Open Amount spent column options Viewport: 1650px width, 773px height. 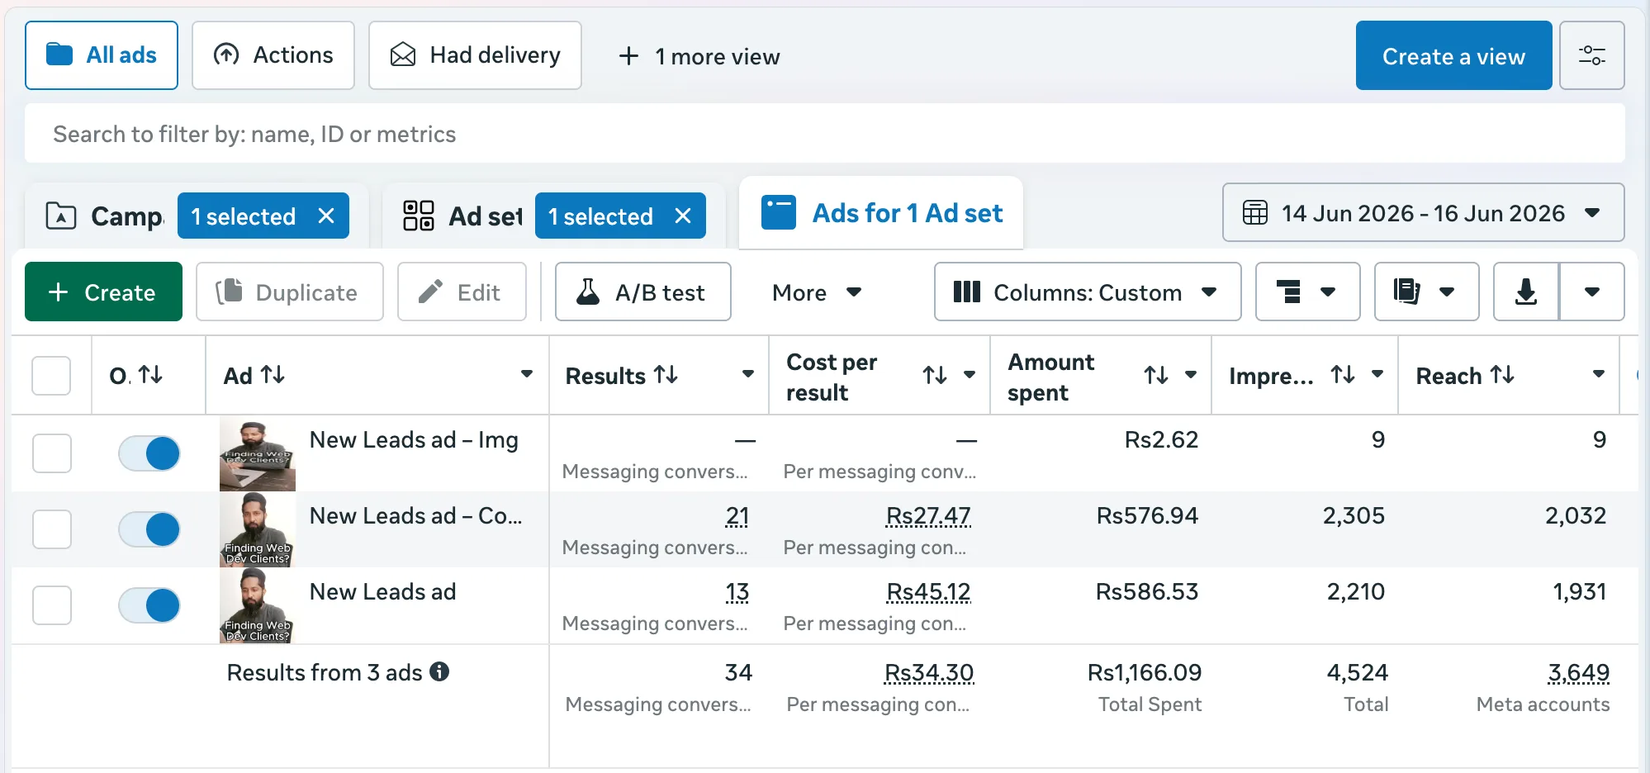pyautogui.click(x=1191, y=374)
